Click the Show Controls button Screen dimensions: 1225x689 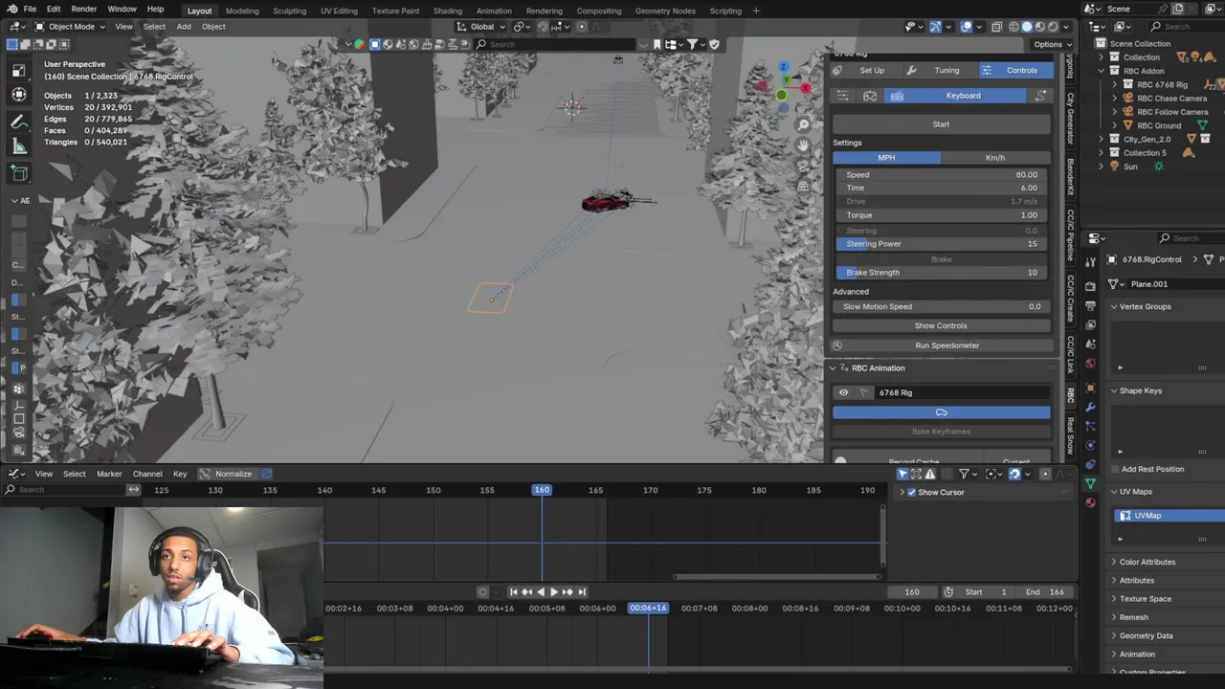(x=942, y=326)
